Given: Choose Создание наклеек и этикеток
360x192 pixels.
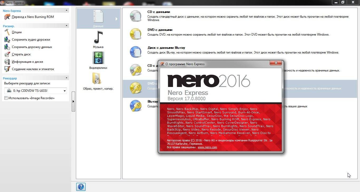Looking at the screenshot, I should pos(33,69).
